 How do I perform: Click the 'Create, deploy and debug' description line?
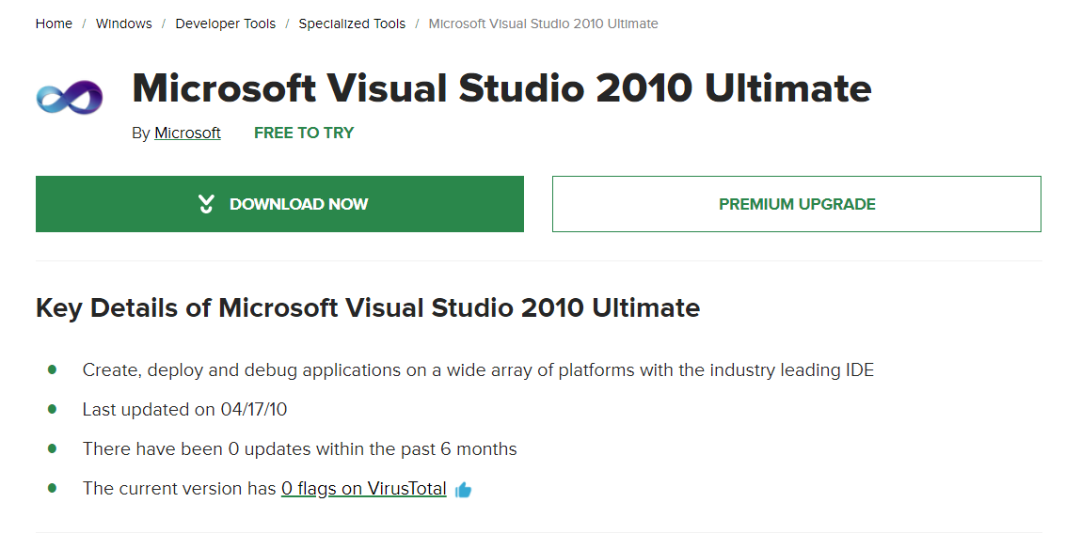point(478,370)
